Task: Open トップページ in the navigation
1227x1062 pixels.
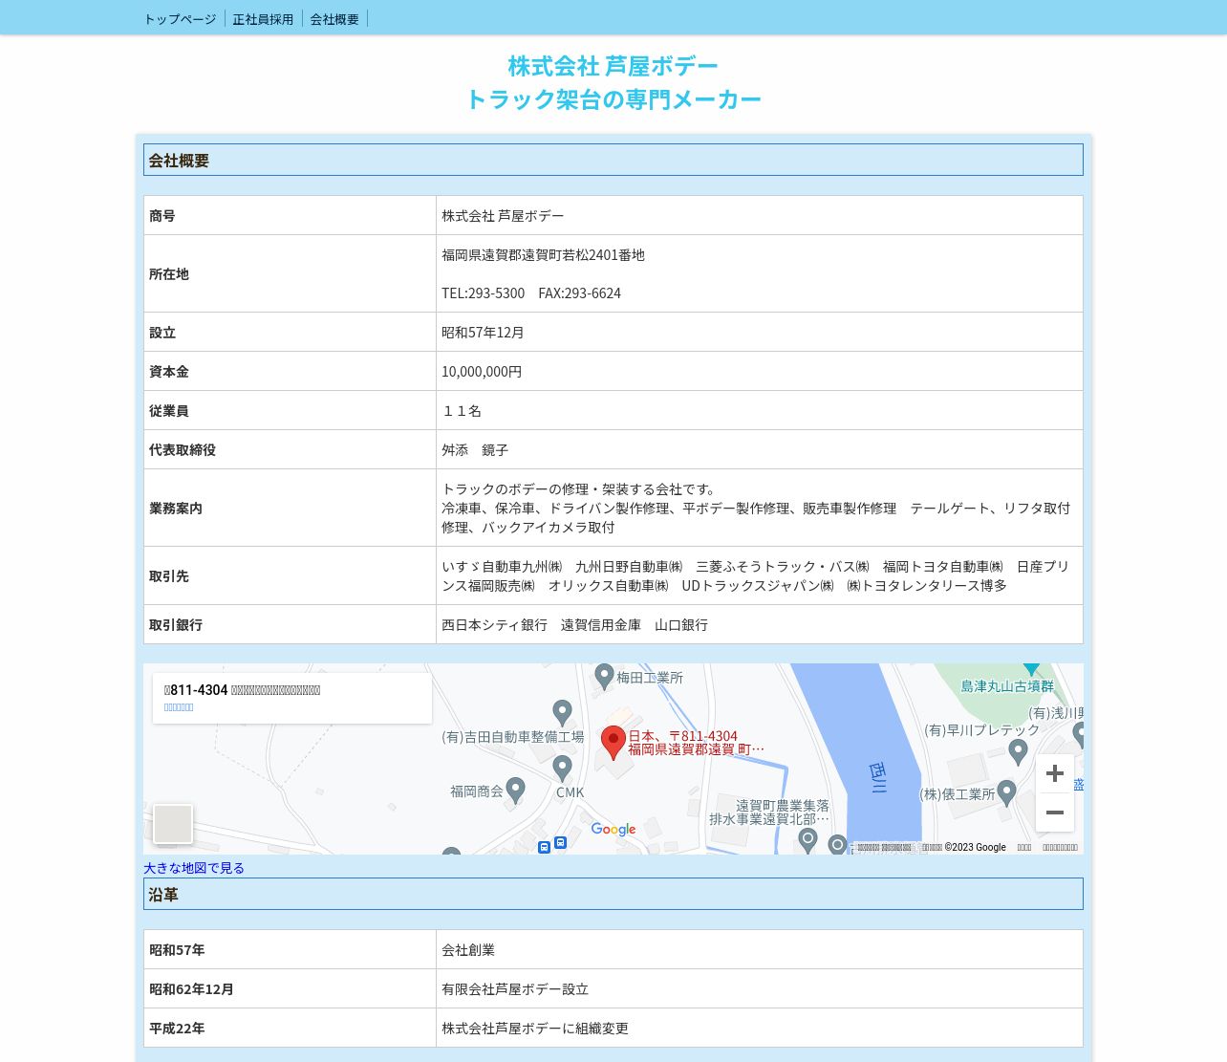Action: click(x=180, y=19)
